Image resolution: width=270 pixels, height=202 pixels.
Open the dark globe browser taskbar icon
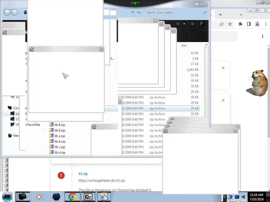coord(56,197)
